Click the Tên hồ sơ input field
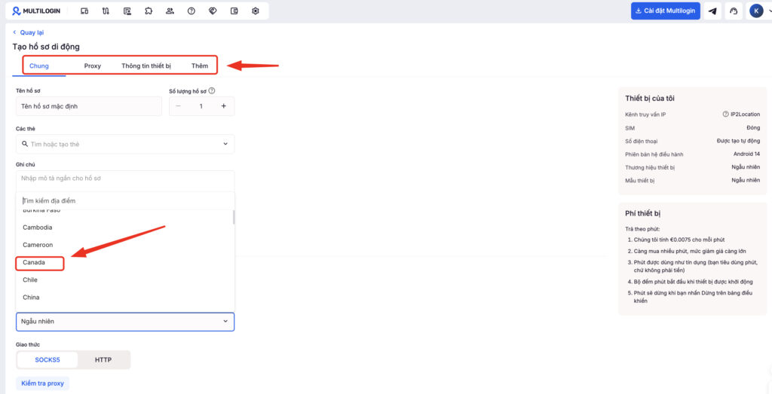Image resolution: width=772 pixels, height=394 pixels. [x=89, y=106]
